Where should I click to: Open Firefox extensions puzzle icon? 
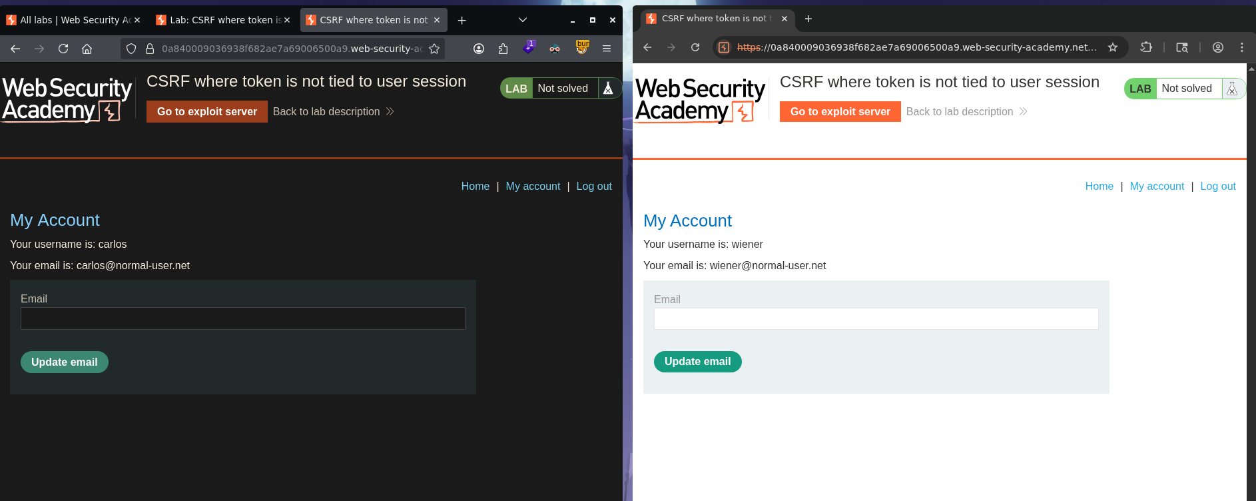[x=503, y=49]
